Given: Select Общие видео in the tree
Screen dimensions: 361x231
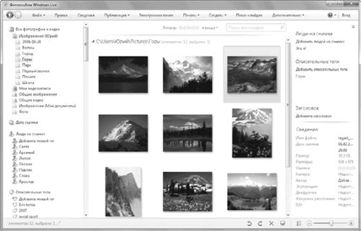Looking at the screenshot, I should coord(31,100).
